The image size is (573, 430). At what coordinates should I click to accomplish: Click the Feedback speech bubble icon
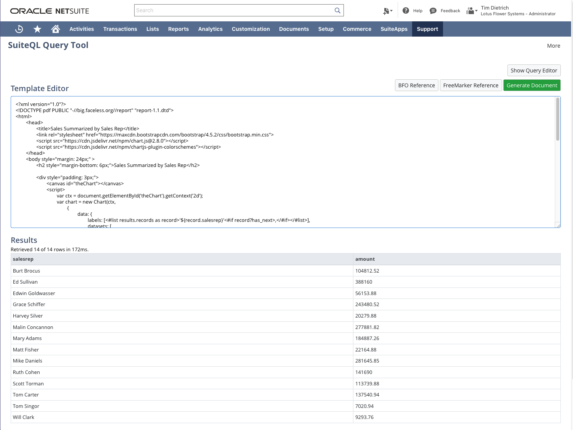[433, 11]
